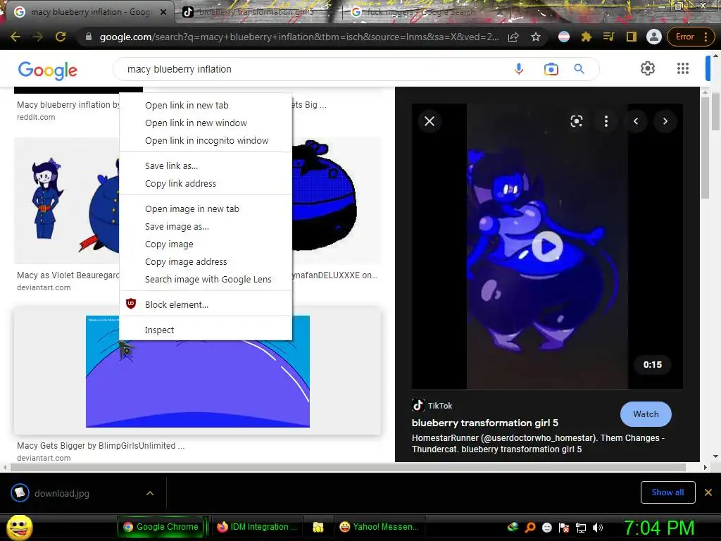Choose Open link in new tab
This screenshot has height=541, width=721.
coord(206,106)
